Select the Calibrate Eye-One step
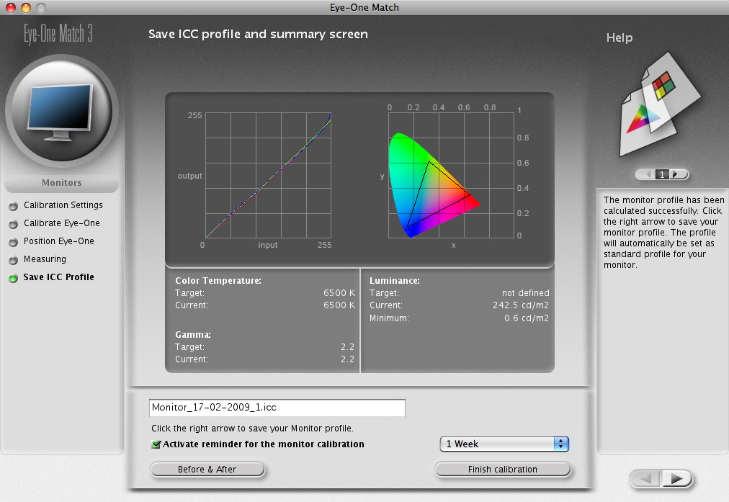The height and width of the screenshot is (502, 729). click(x=62, y=223)
